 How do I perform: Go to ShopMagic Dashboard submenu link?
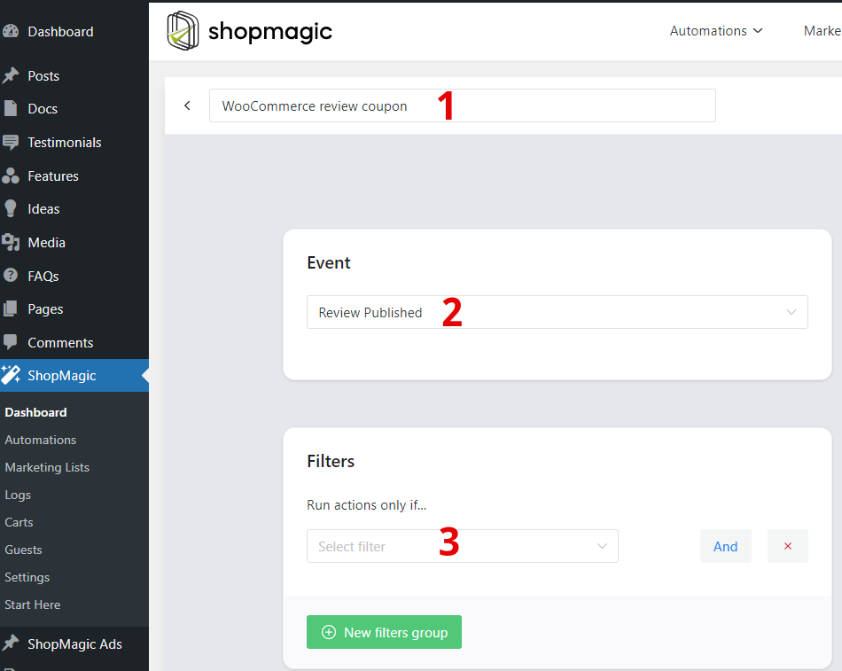point(36,412)
